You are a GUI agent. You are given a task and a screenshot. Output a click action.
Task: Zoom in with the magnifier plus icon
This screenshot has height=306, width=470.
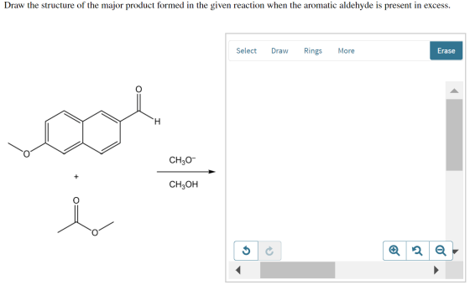[x=394, y=251]
